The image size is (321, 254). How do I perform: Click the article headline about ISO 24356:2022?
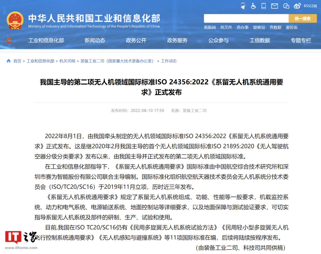(x=161, y=87)
